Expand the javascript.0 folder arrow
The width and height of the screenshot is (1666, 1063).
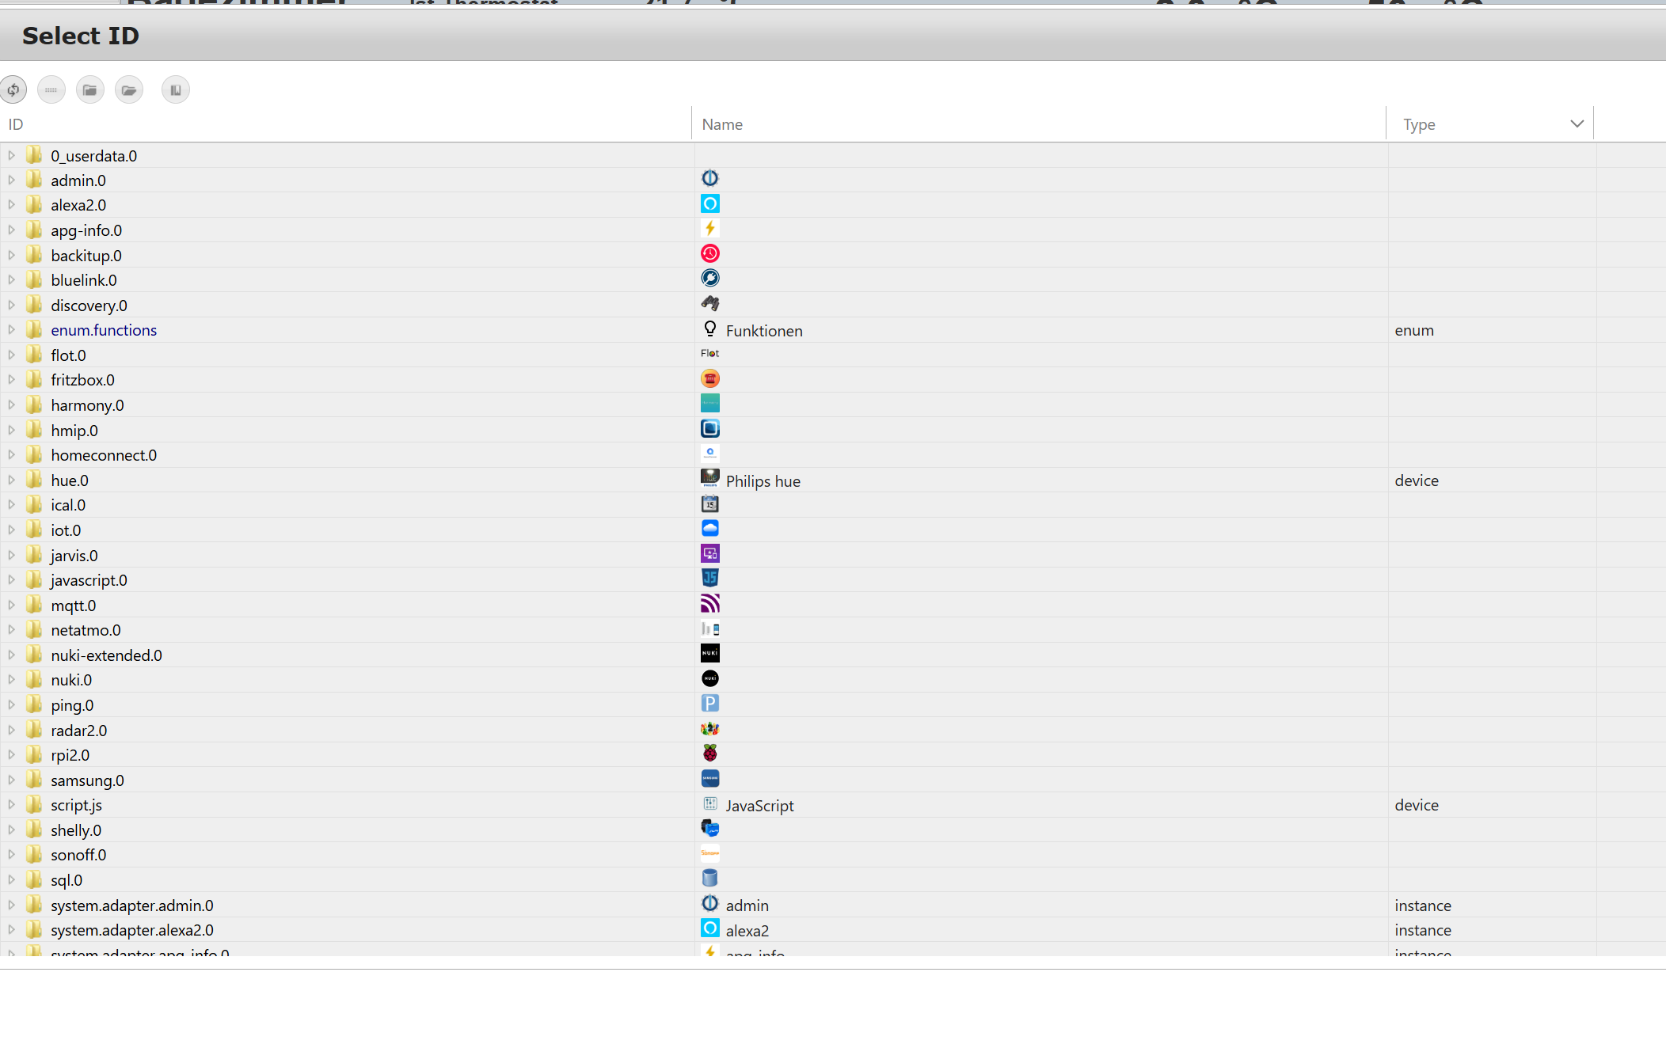coord(11,580)
